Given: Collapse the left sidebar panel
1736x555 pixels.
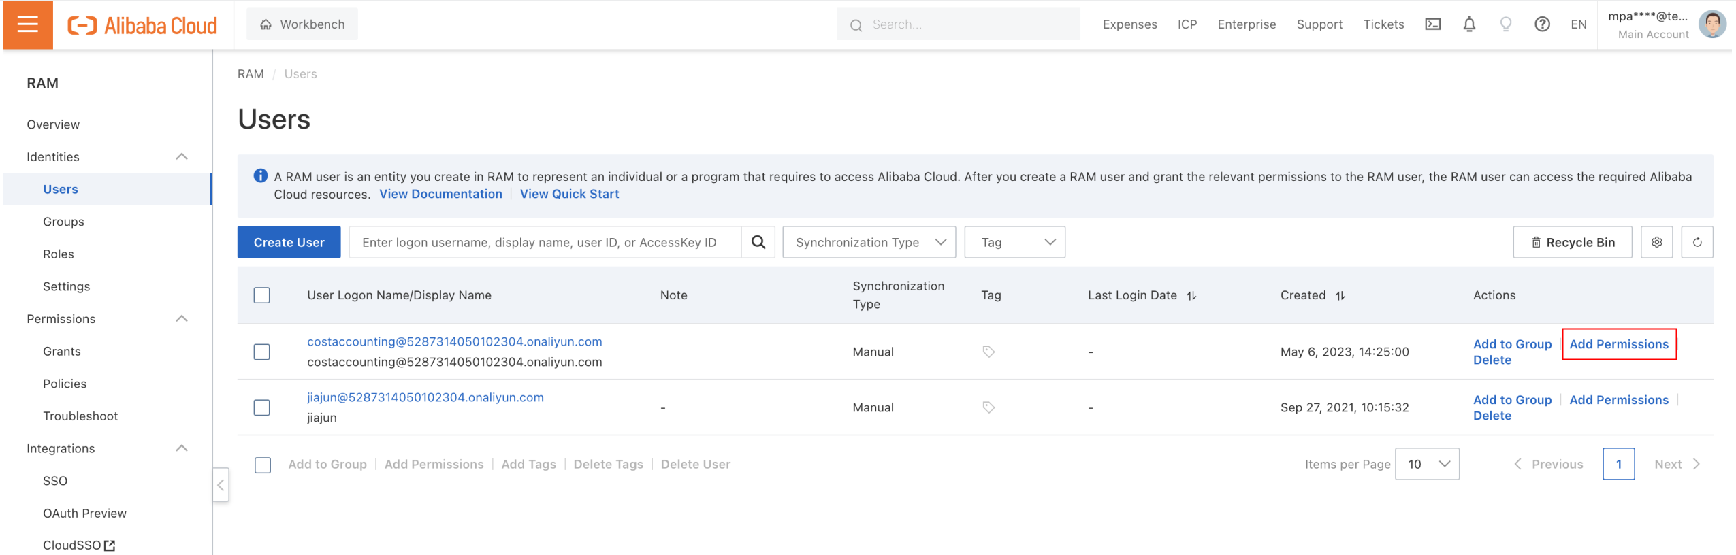Looking at the screenshot, I should click(x=221, y=485).
